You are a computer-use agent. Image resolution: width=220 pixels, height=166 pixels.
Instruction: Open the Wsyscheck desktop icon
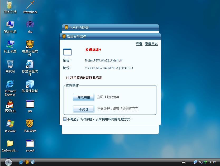30,7
